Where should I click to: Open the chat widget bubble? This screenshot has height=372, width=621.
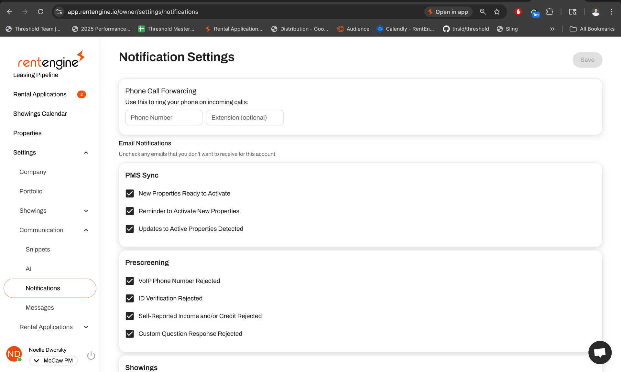(x=600, y=352)
